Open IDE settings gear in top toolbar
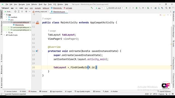The width and height of the screenshot is (175, 98). click(x=170, y=8)
